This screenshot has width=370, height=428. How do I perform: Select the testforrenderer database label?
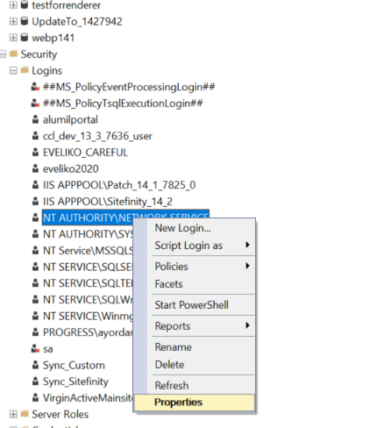(67, 5)
